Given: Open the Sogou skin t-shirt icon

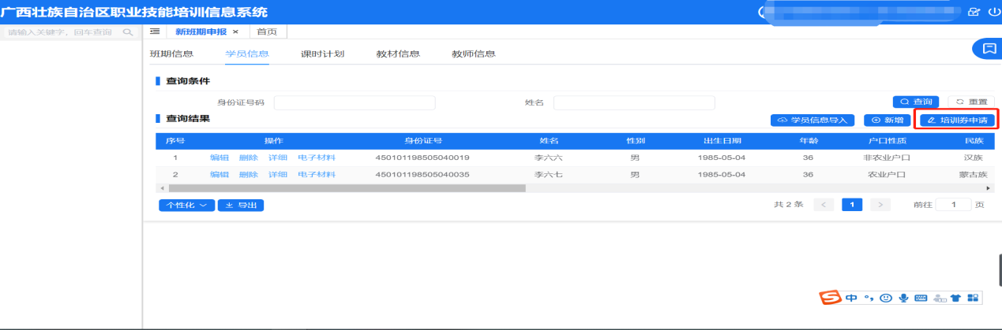Looking at the screenshot, I should coord(955,298).
